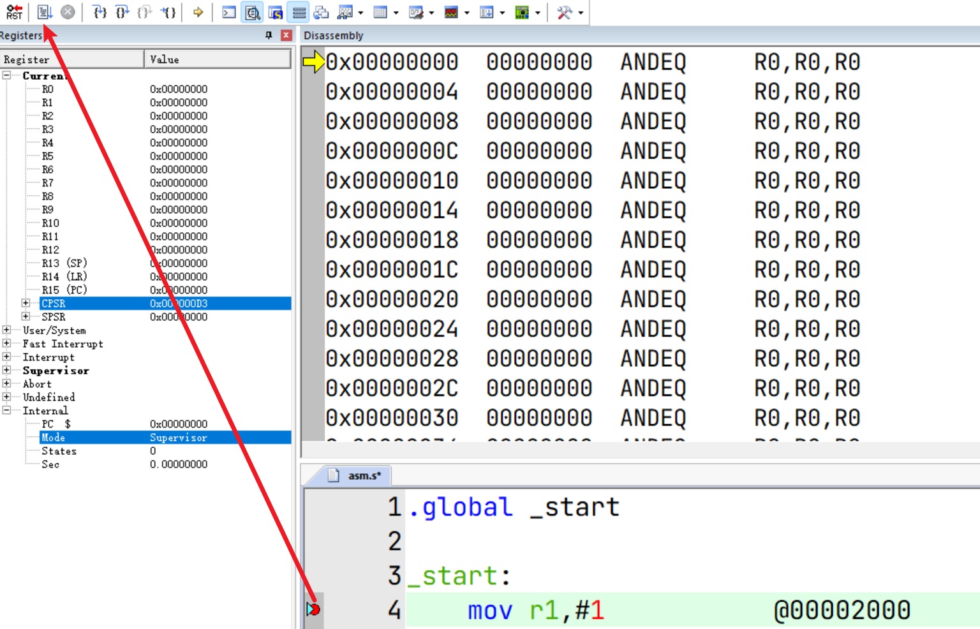Click the Memory windows icon
This screenshot has width=980, height=629.
pyautogui.click(x=380, y=12)
